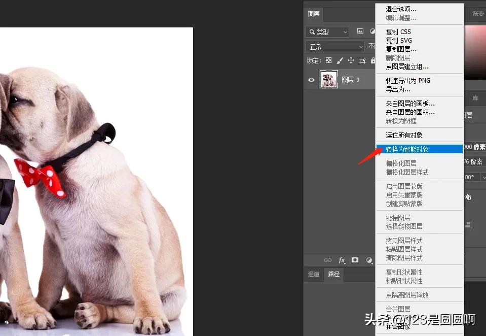Toggle the artboard nesting lock
The width and height of the screenshot is (486, 336).
(362, 60)
